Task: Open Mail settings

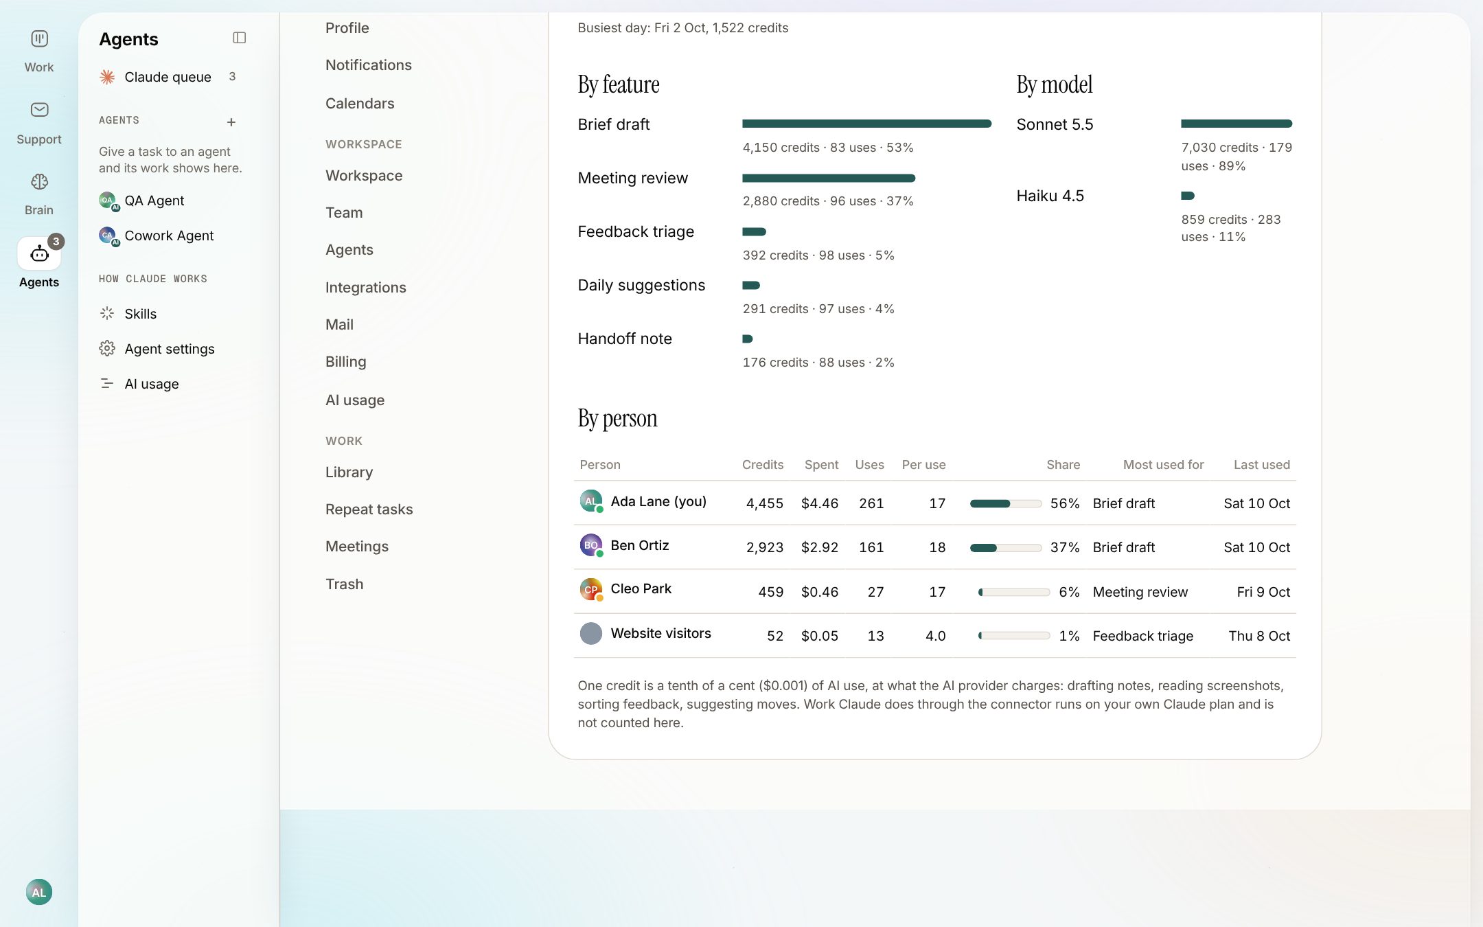Action: coord(340,324)
